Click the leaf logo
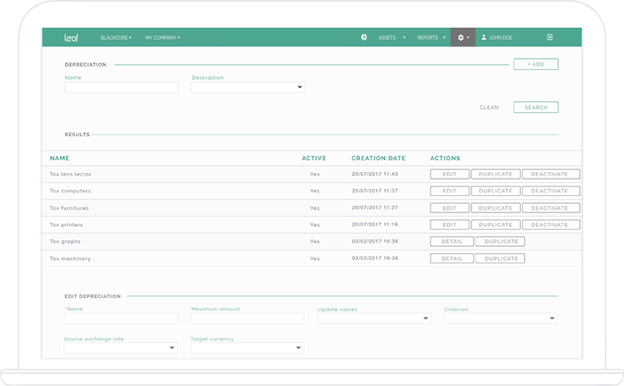624x386 pixels. (x=72, y=37)
